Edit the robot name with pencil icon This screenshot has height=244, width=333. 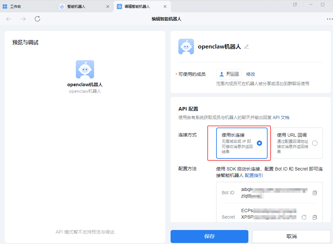(246, 47)
